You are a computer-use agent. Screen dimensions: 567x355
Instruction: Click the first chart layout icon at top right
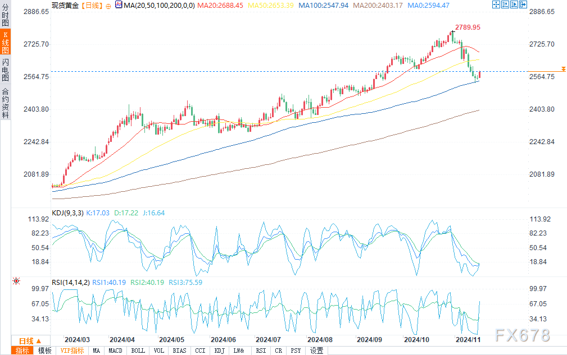(496, 5)
